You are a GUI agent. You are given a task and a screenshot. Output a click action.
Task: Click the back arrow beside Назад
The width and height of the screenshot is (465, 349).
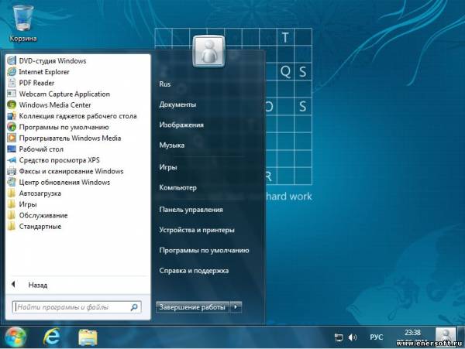click(x=13, y=285)
